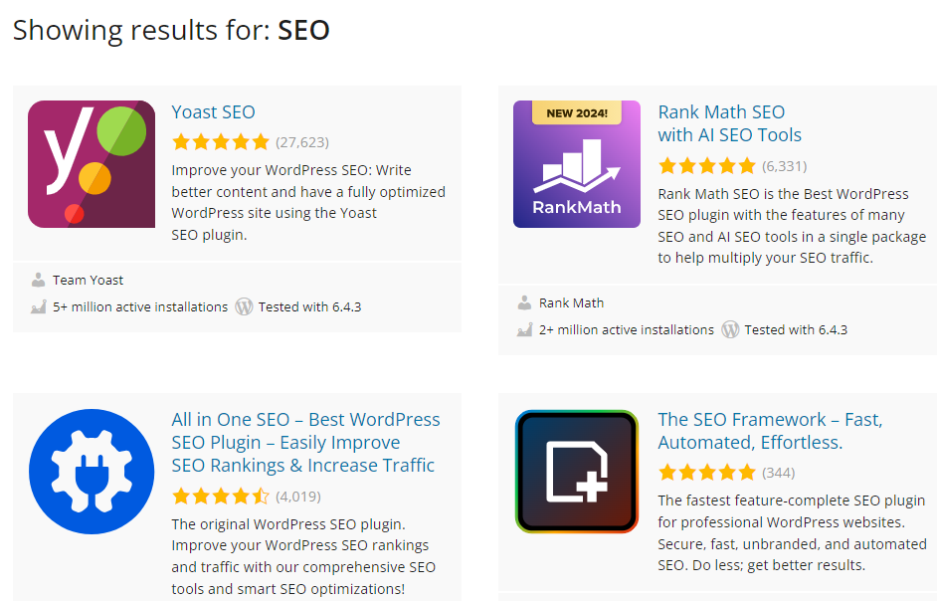Image resolution: width=937 pixels, height=601 pixels.
Task: Click the Rank Math plugin logo
Action: pyautogui.click(x=577, y=164)
